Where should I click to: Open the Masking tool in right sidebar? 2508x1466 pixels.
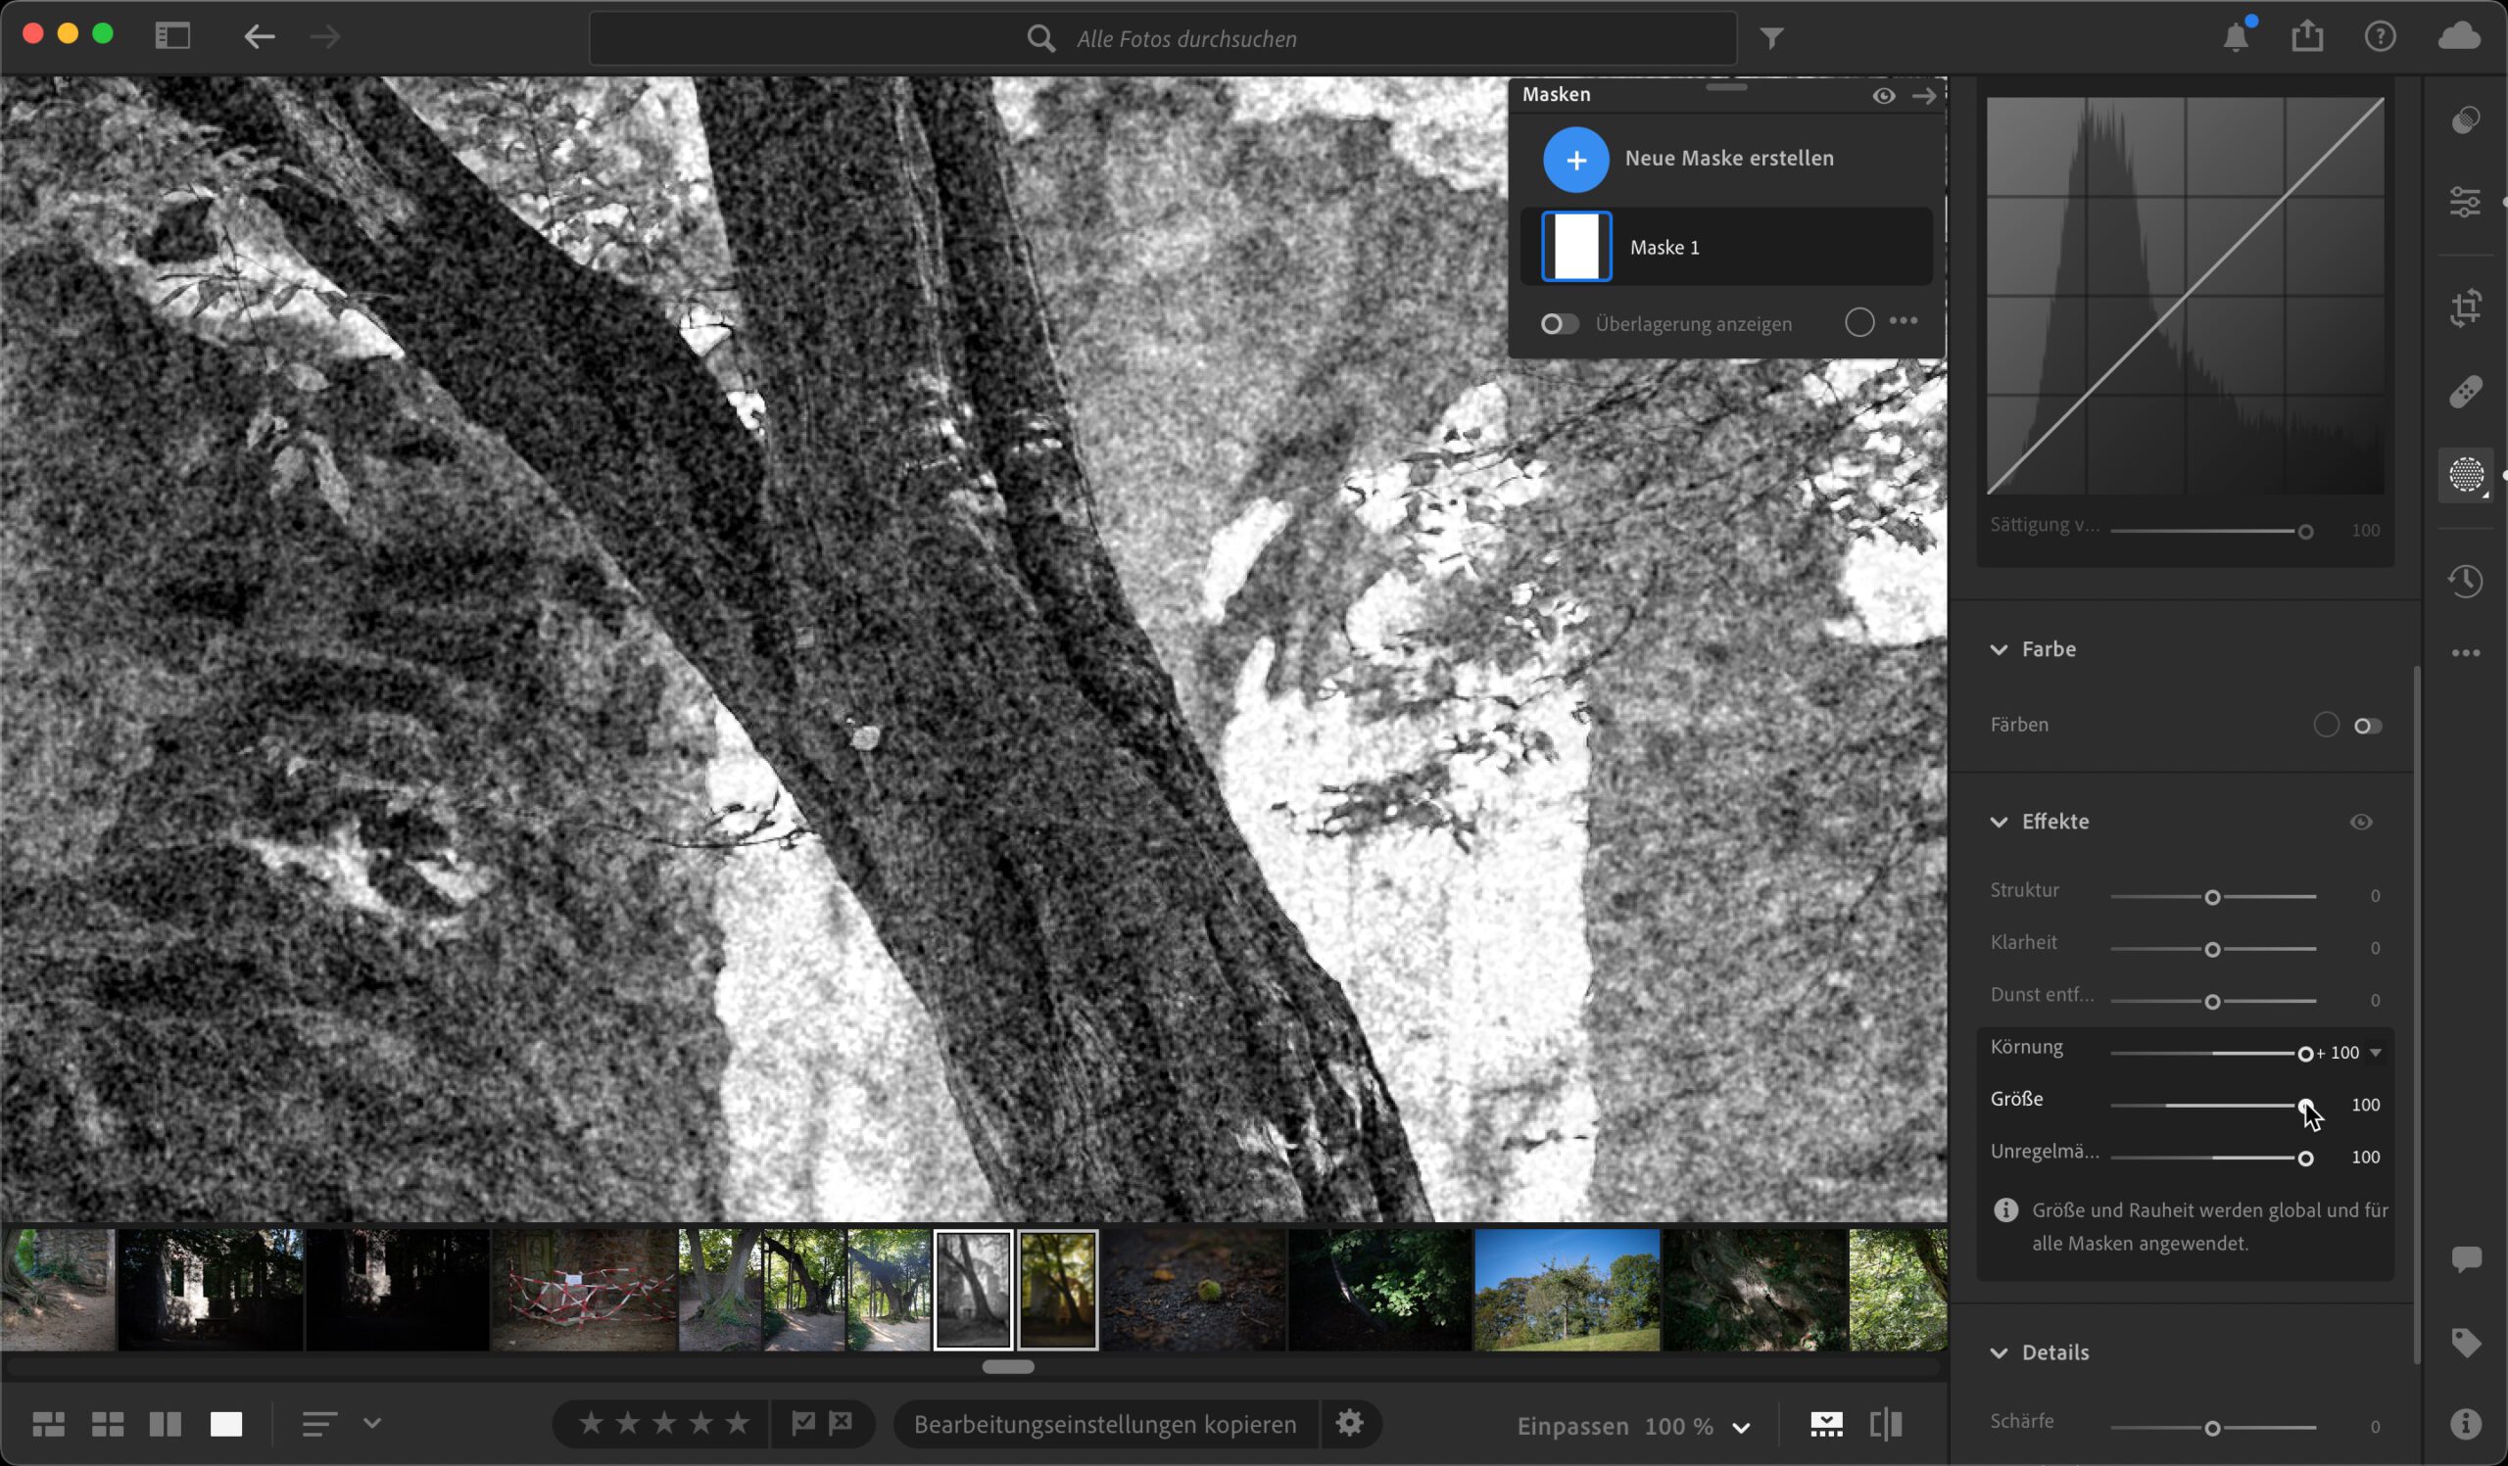pos(2465,474)
